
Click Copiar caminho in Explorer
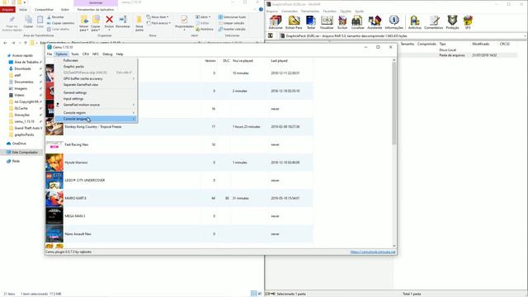60,23
